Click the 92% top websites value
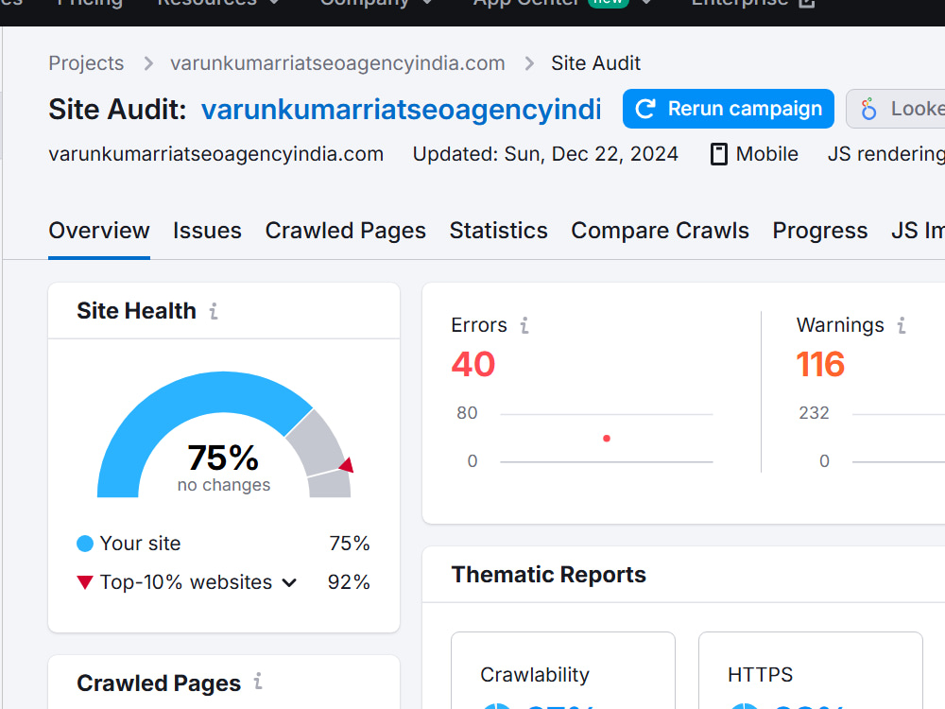This screenshot has height=709, width=945. tap(349, 582)
